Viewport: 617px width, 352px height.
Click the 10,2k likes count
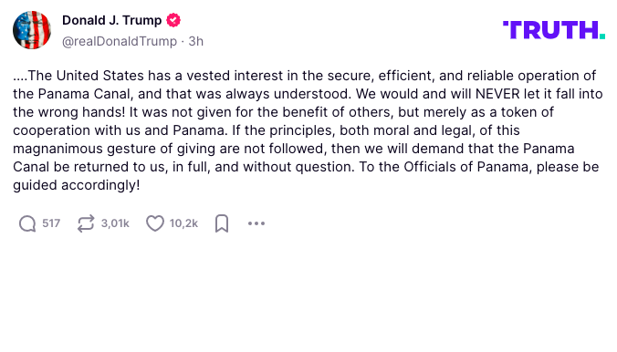tap(183, 223)
